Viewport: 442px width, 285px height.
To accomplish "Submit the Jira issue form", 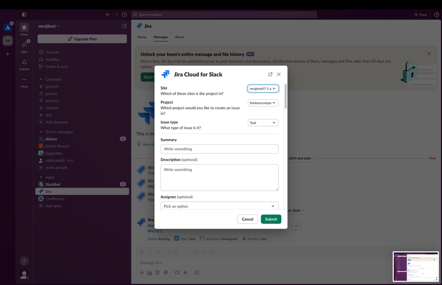I will pyautogui.click(x=271, y=219).
